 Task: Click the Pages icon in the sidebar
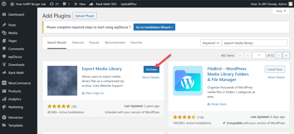[x=4, y=41]
